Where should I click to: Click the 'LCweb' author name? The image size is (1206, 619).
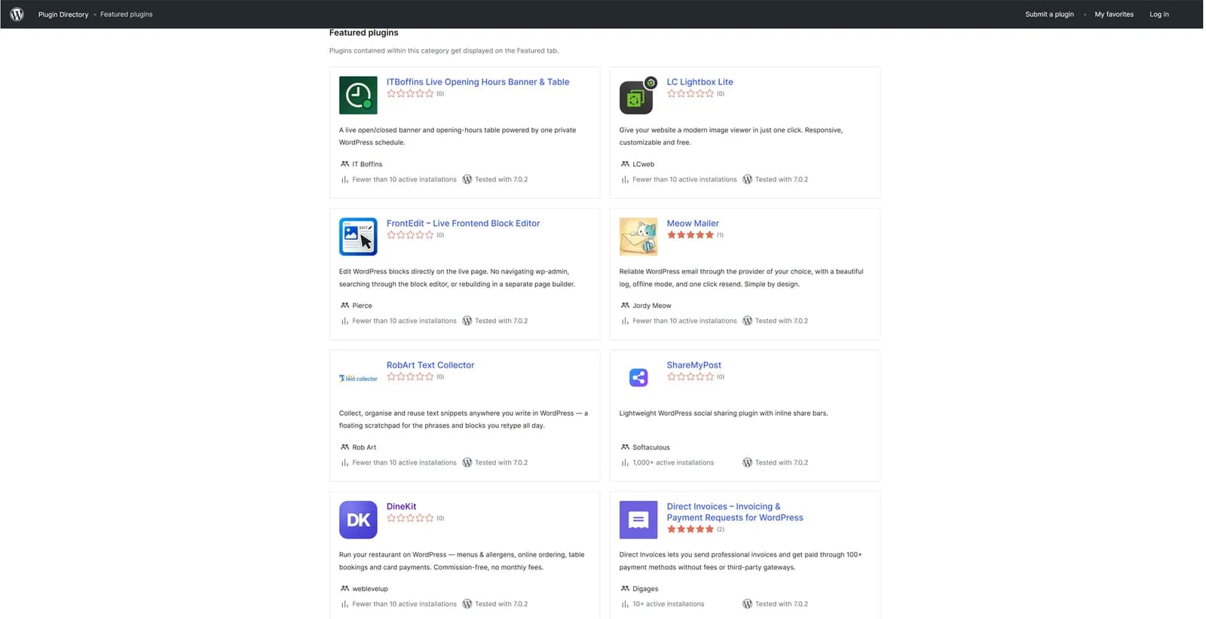(643, 164)
